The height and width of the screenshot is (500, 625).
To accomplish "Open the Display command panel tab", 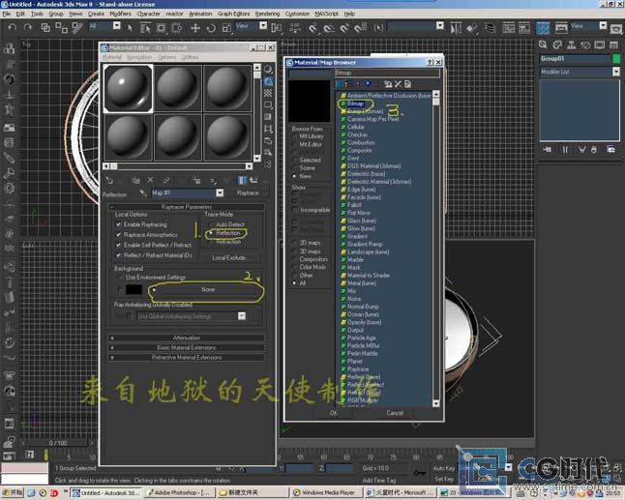I will click(x=600, y=44).
